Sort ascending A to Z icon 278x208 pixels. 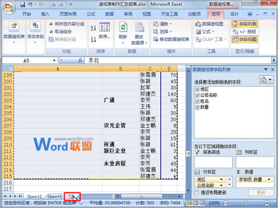click(93, 28)
